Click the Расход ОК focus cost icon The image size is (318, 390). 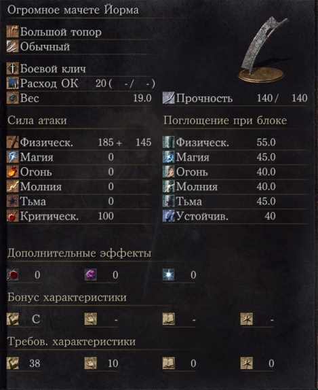[12, 83]
